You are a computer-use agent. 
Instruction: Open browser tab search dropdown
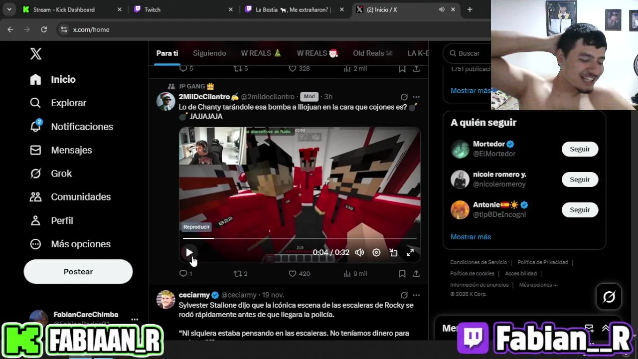click(9, 9)
